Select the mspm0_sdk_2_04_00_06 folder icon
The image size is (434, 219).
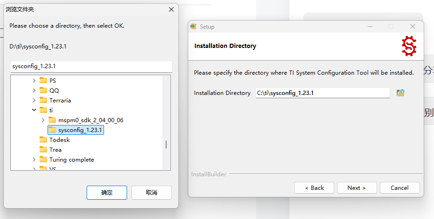tap(52, 120)
